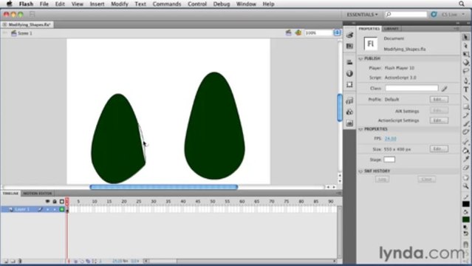Select the Eraser tool
The image size is (472, 266).
466,168
